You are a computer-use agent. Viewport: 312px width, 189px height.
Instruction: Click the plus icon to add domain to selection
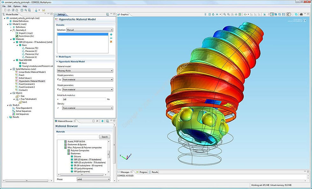coord(111,34)
